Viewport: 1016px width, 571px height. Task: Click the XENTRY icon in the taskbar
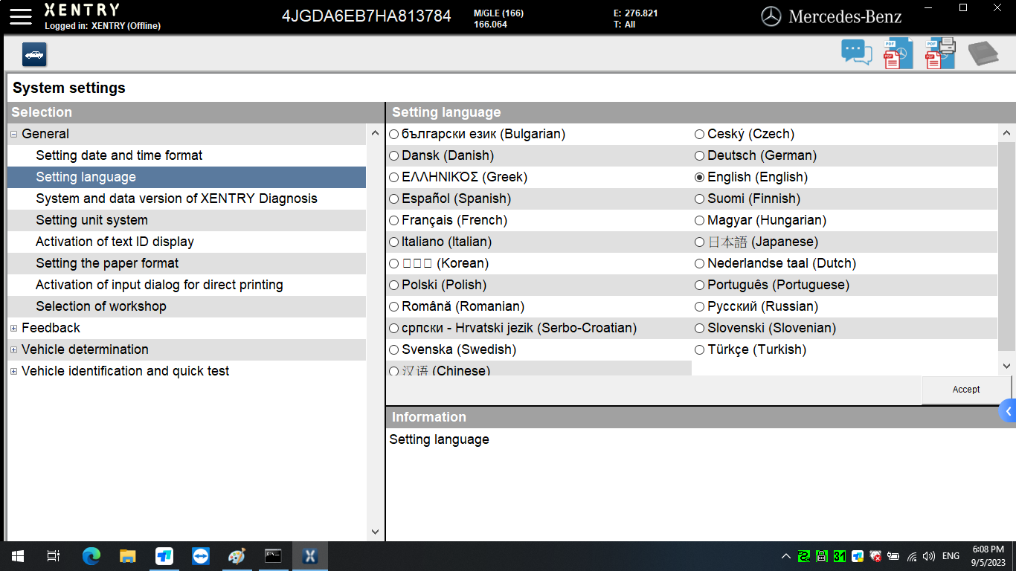(x=310, y=555)
